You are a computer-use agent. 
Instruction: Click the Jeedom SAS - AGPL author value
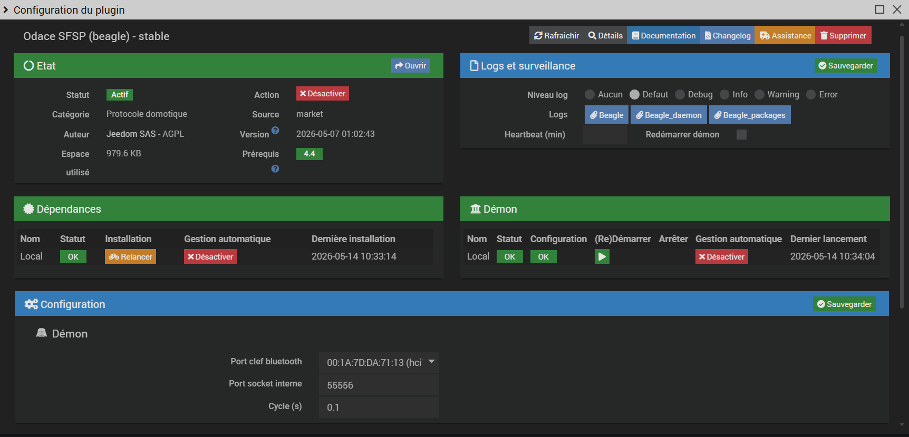[x=145, y=134]
